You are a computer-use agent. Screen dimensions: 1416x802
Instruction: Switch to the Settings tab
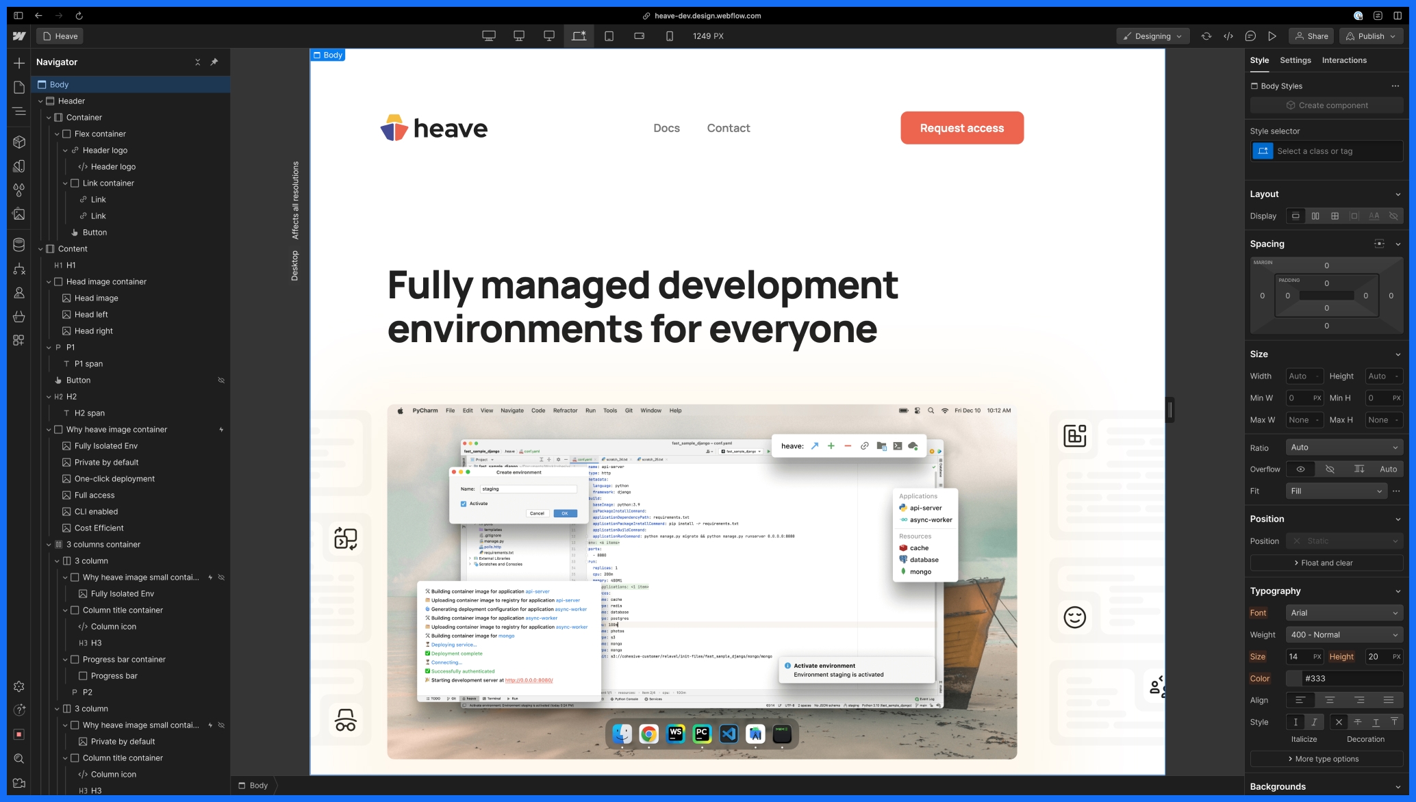1295,60
